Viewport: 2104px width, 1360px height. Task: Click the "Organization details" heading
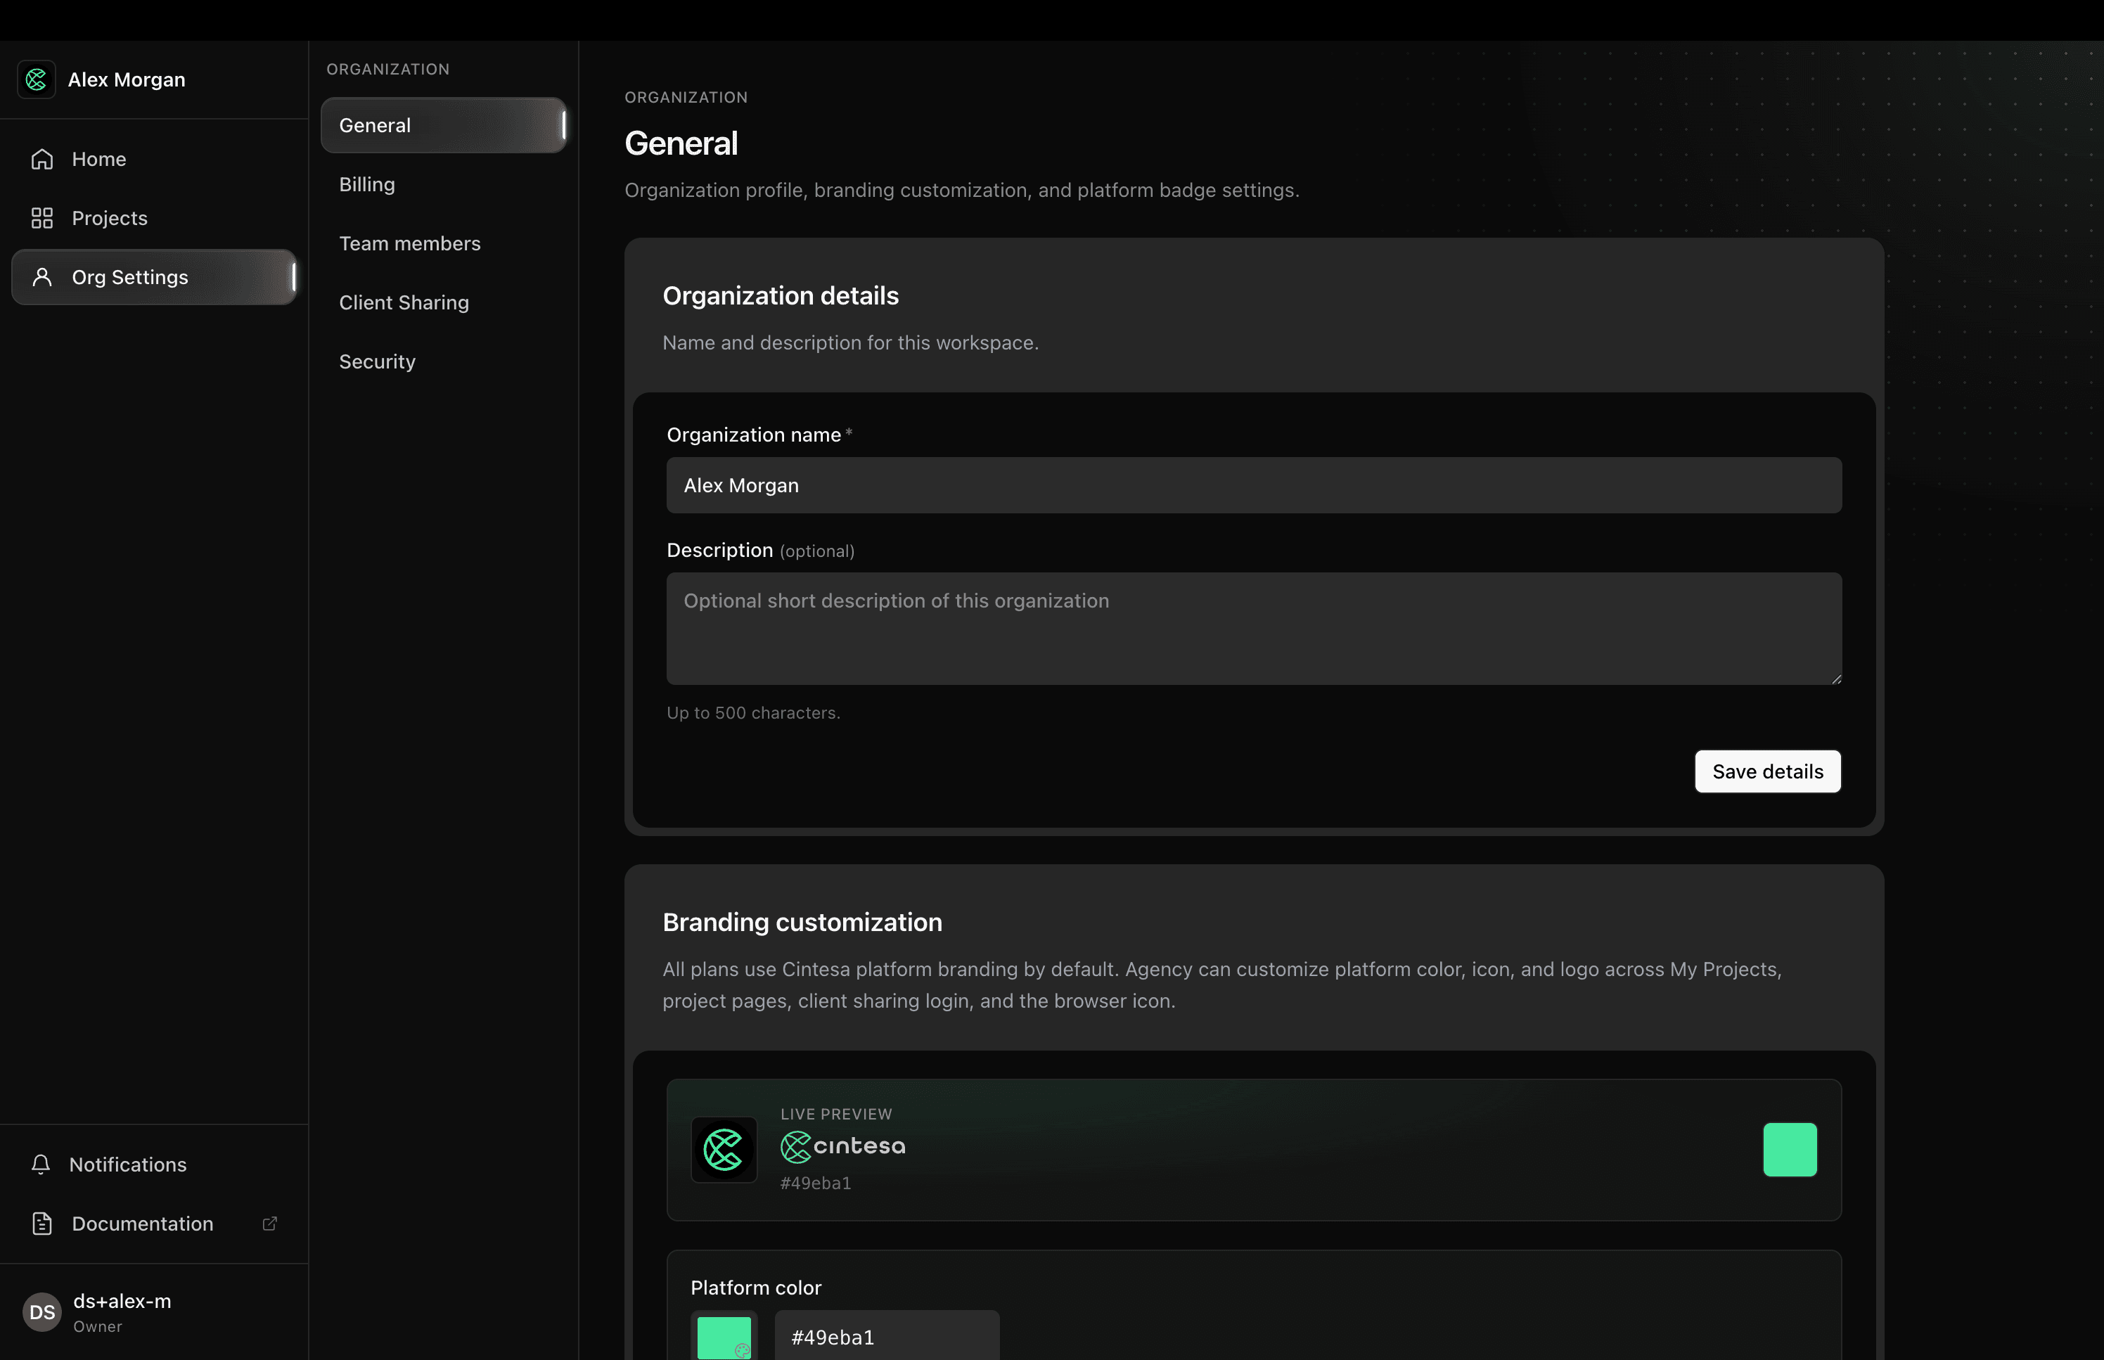(x=781, y=296)
